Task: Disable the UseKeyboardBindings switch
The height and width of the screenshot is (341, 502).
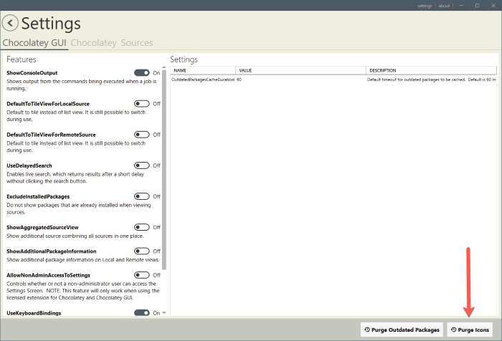Action: 142,313
